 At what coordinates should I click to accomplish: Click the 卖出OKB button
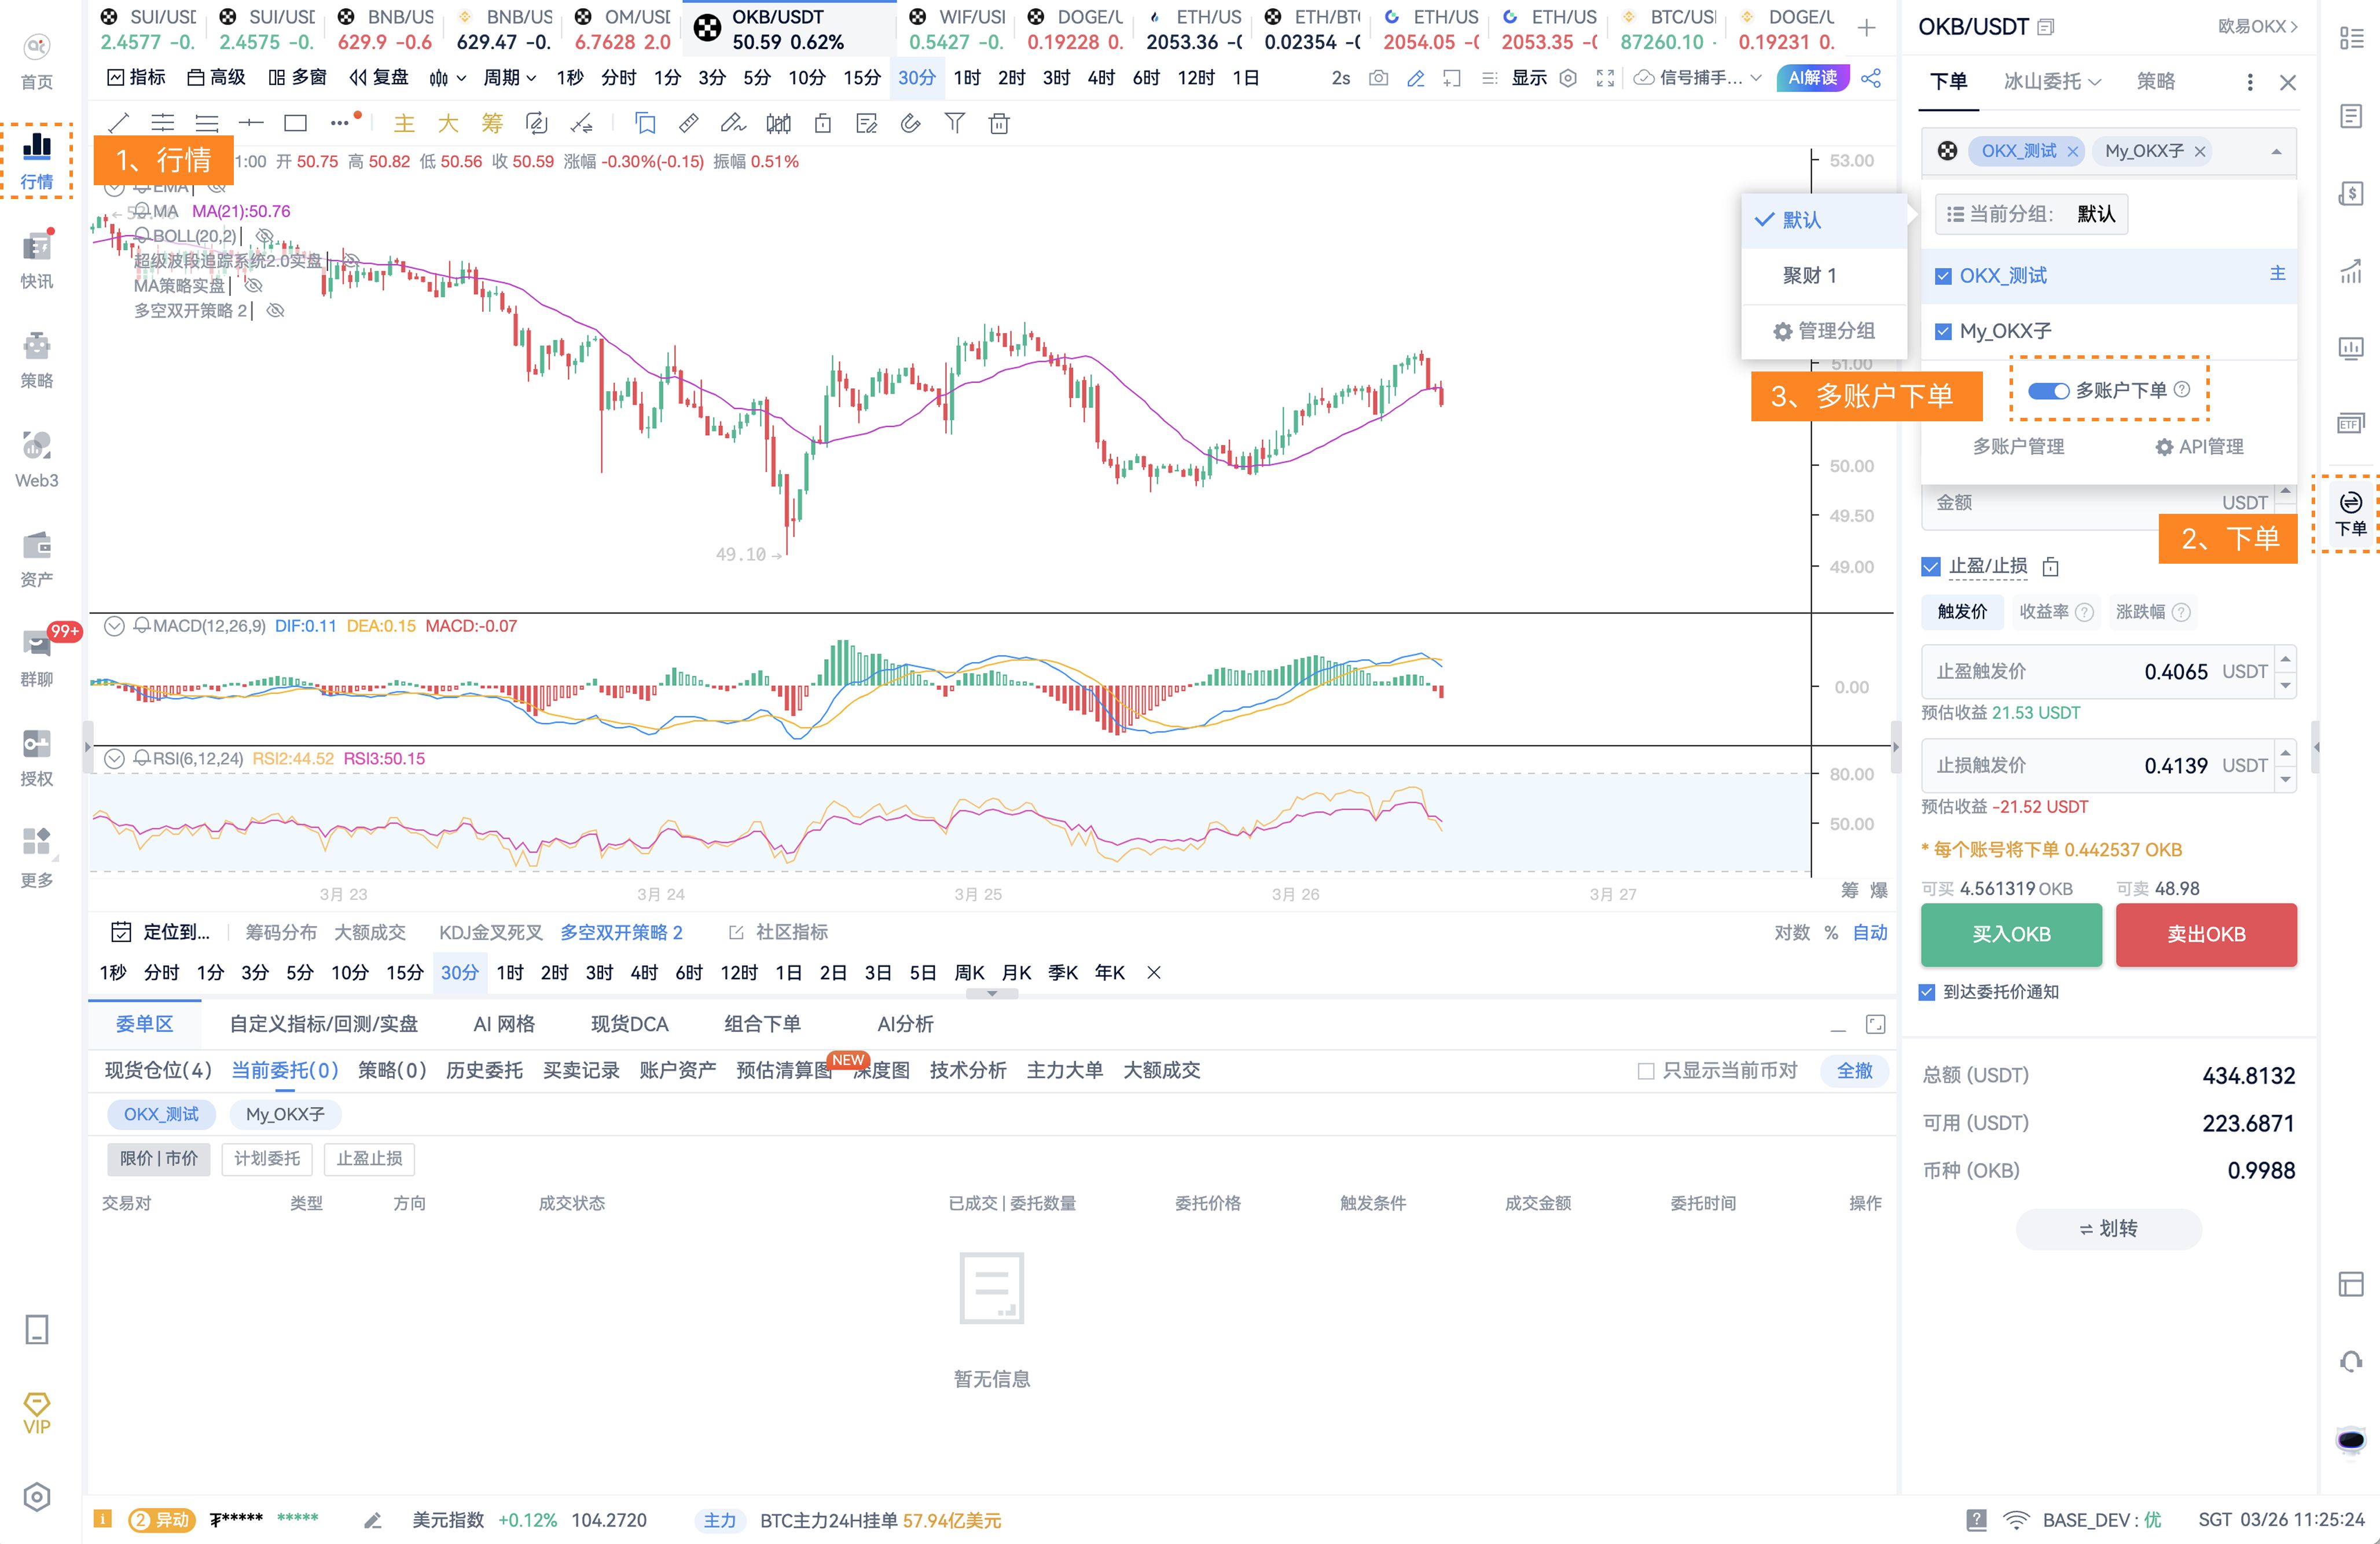[x=2206, y=934]
